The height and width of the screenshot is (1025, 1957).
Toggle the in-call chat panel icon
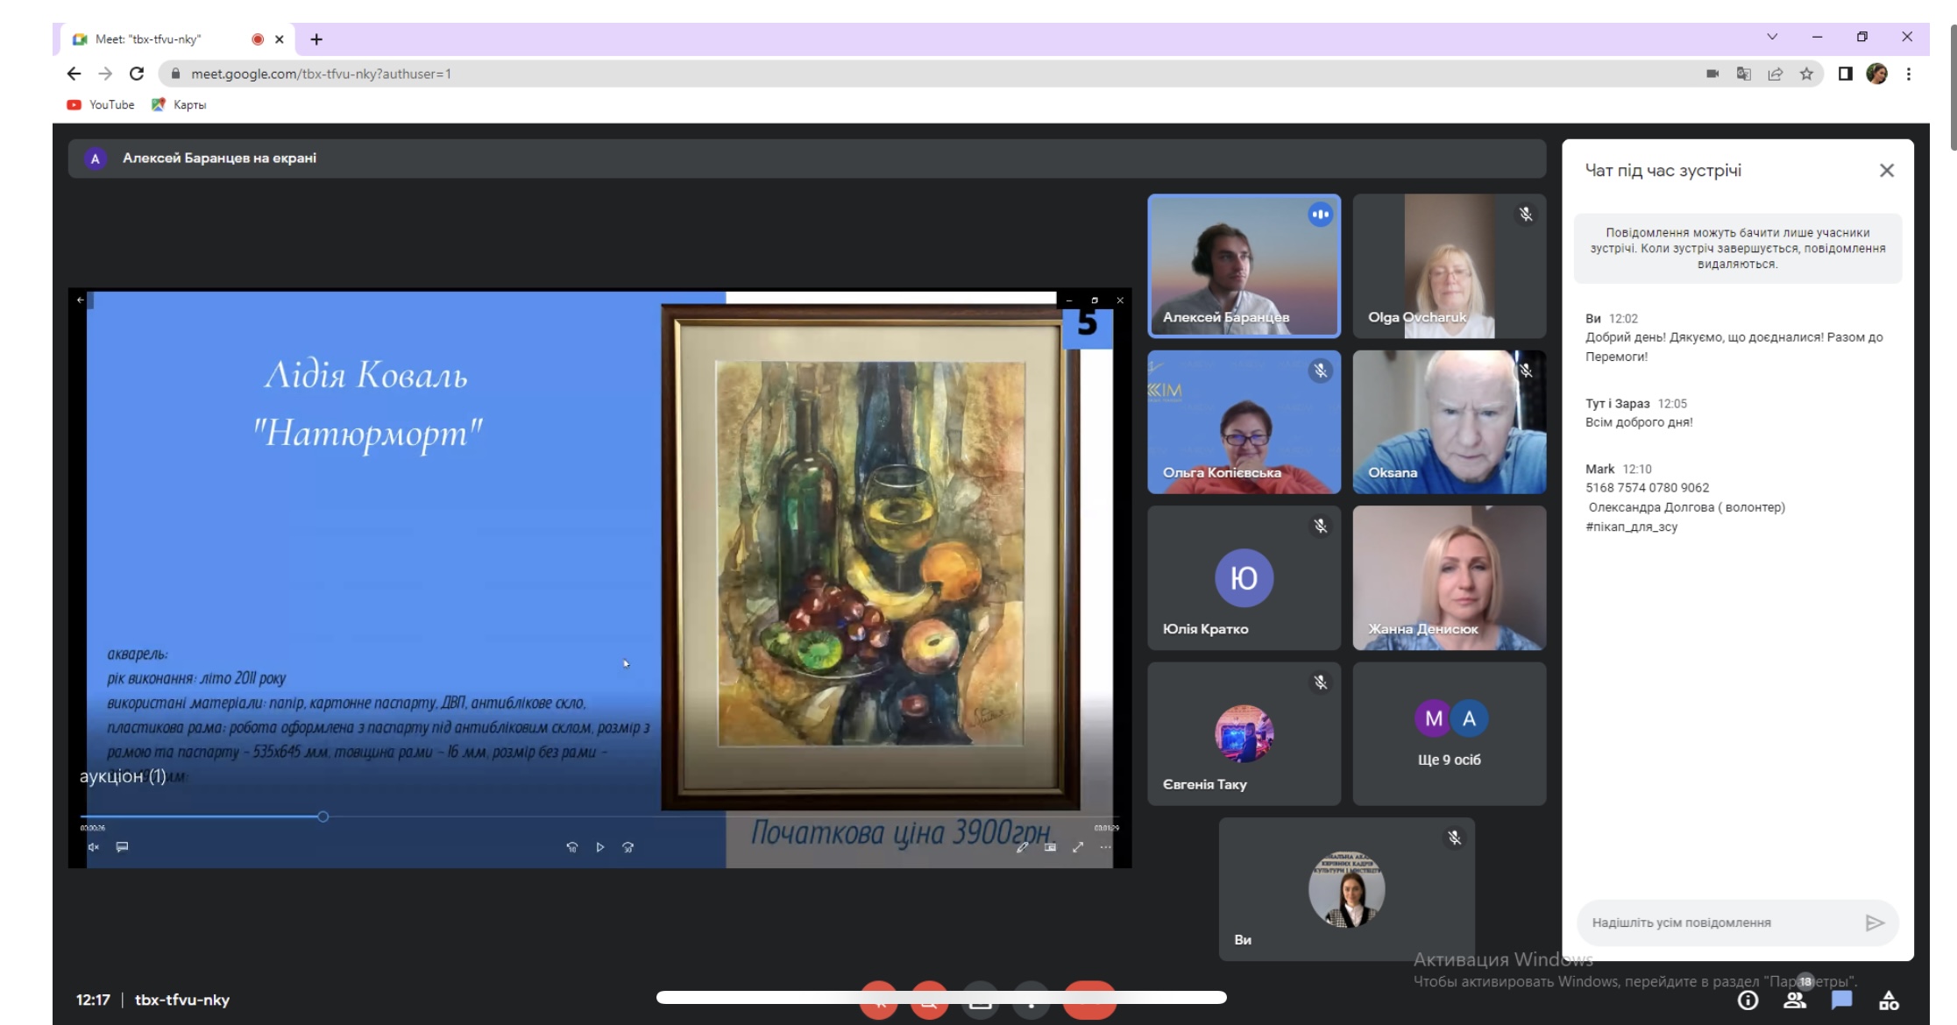click(1841, 1000)
